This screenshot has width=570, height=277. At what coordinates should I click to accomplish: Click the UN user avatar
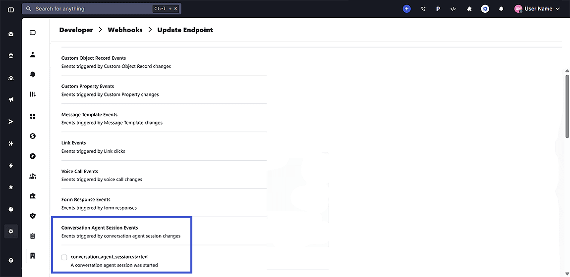(518, 9)
